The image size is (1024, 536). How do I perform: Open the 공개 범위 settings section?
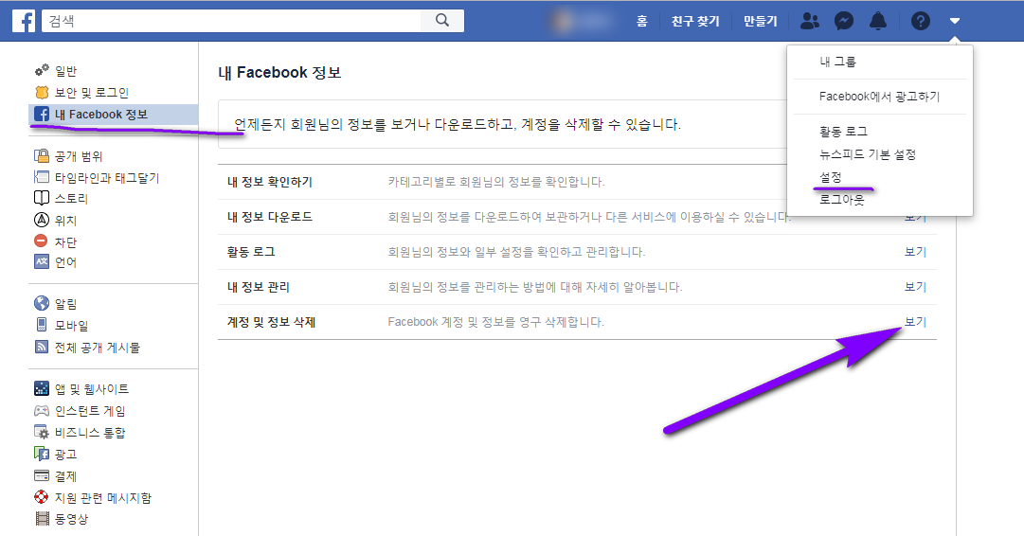coord(79,156)
